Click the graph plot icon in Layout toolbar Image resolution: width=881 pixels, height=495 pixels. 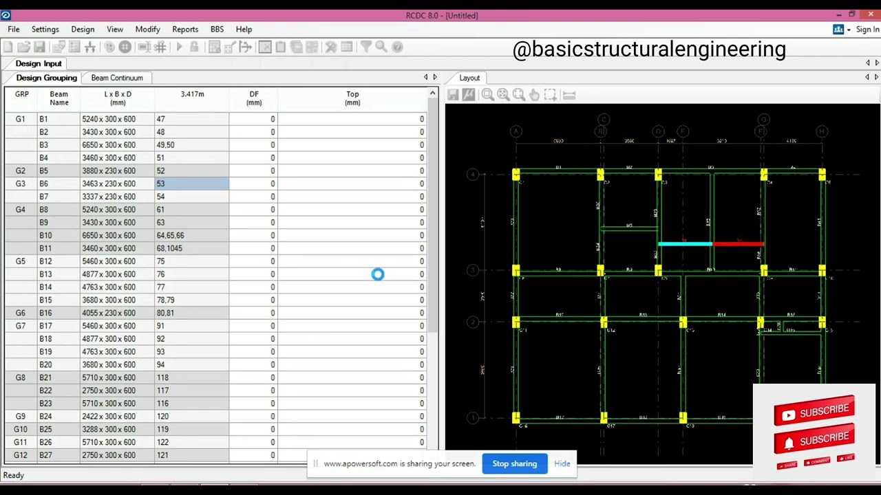pyautogui.click(x=469, y=95)
